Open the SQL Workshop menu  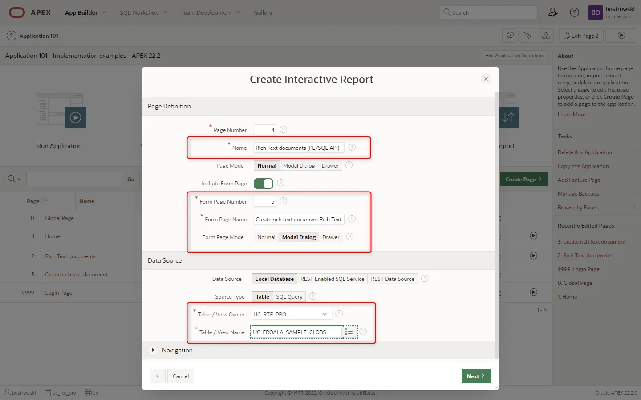(143, 12)
